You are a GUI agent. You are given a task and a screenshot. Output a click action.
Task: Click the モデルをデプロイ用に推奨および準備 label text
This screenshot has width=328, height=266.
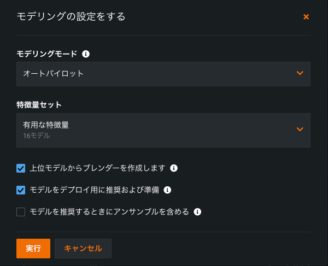pos(94,190)
